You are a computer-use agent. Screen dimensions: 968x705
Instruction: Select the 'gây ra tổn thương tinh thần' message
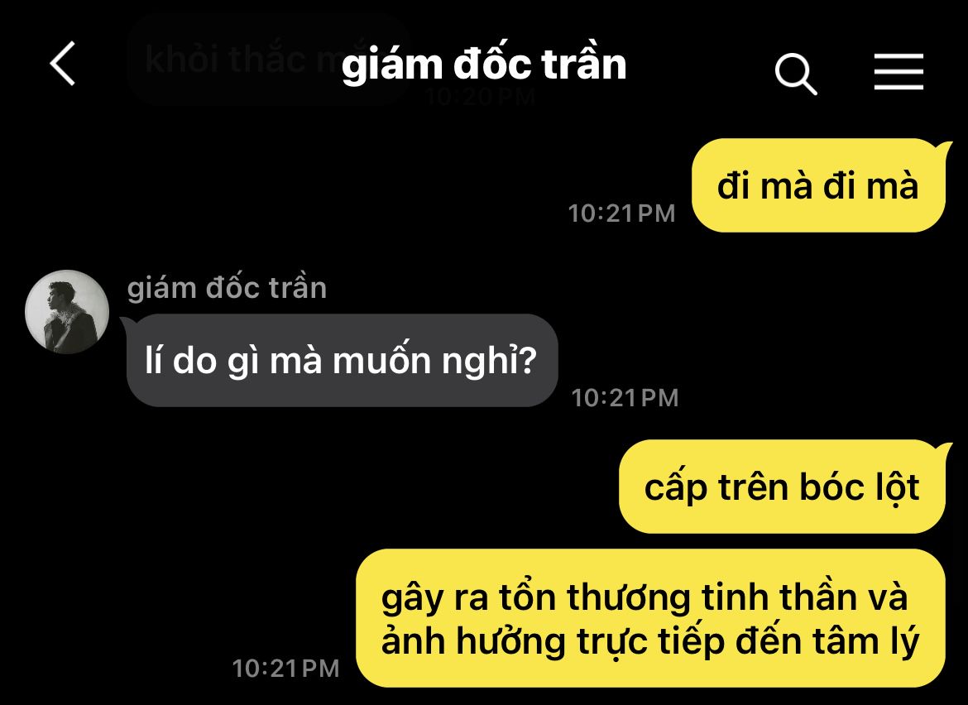(650, 618)
